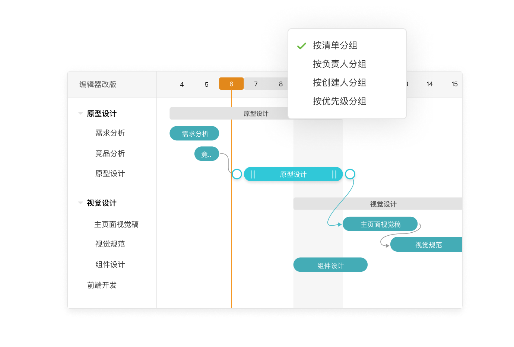Collapse the 原型设计 group triangle
This screenshot has height=347, width=514.
tap(80, 113)
